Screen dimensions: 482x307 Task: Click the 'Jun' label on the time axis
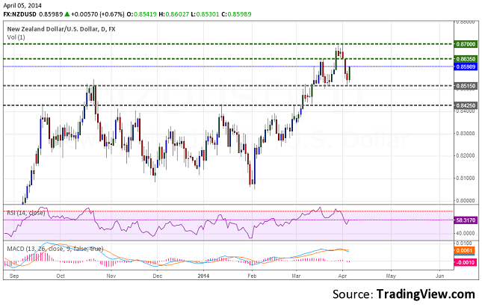pyautogui.click(x=440, y=276)
